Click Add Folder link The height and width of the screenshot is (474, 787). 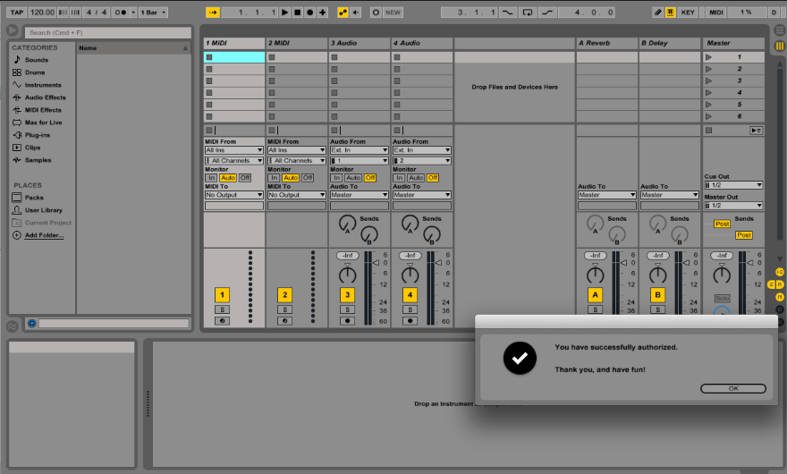(x=44, y=235)
